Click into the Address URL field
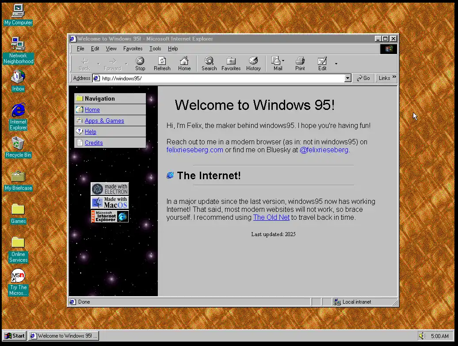The image size is (458, 346). click(221, 78)
